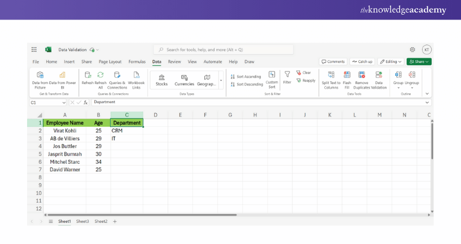Click the Data Validation icon

click(x=379, y=76)
